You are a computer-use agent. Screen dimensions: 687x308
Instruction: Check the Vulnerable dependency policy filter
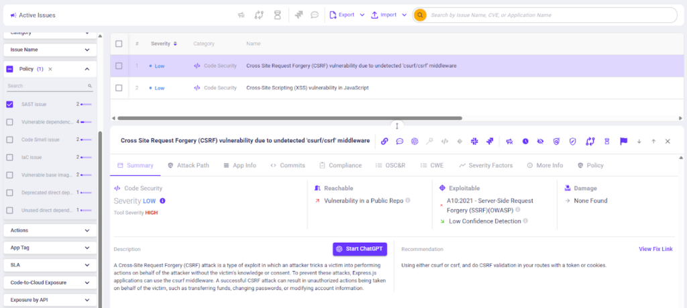click(x=9, y=122)
